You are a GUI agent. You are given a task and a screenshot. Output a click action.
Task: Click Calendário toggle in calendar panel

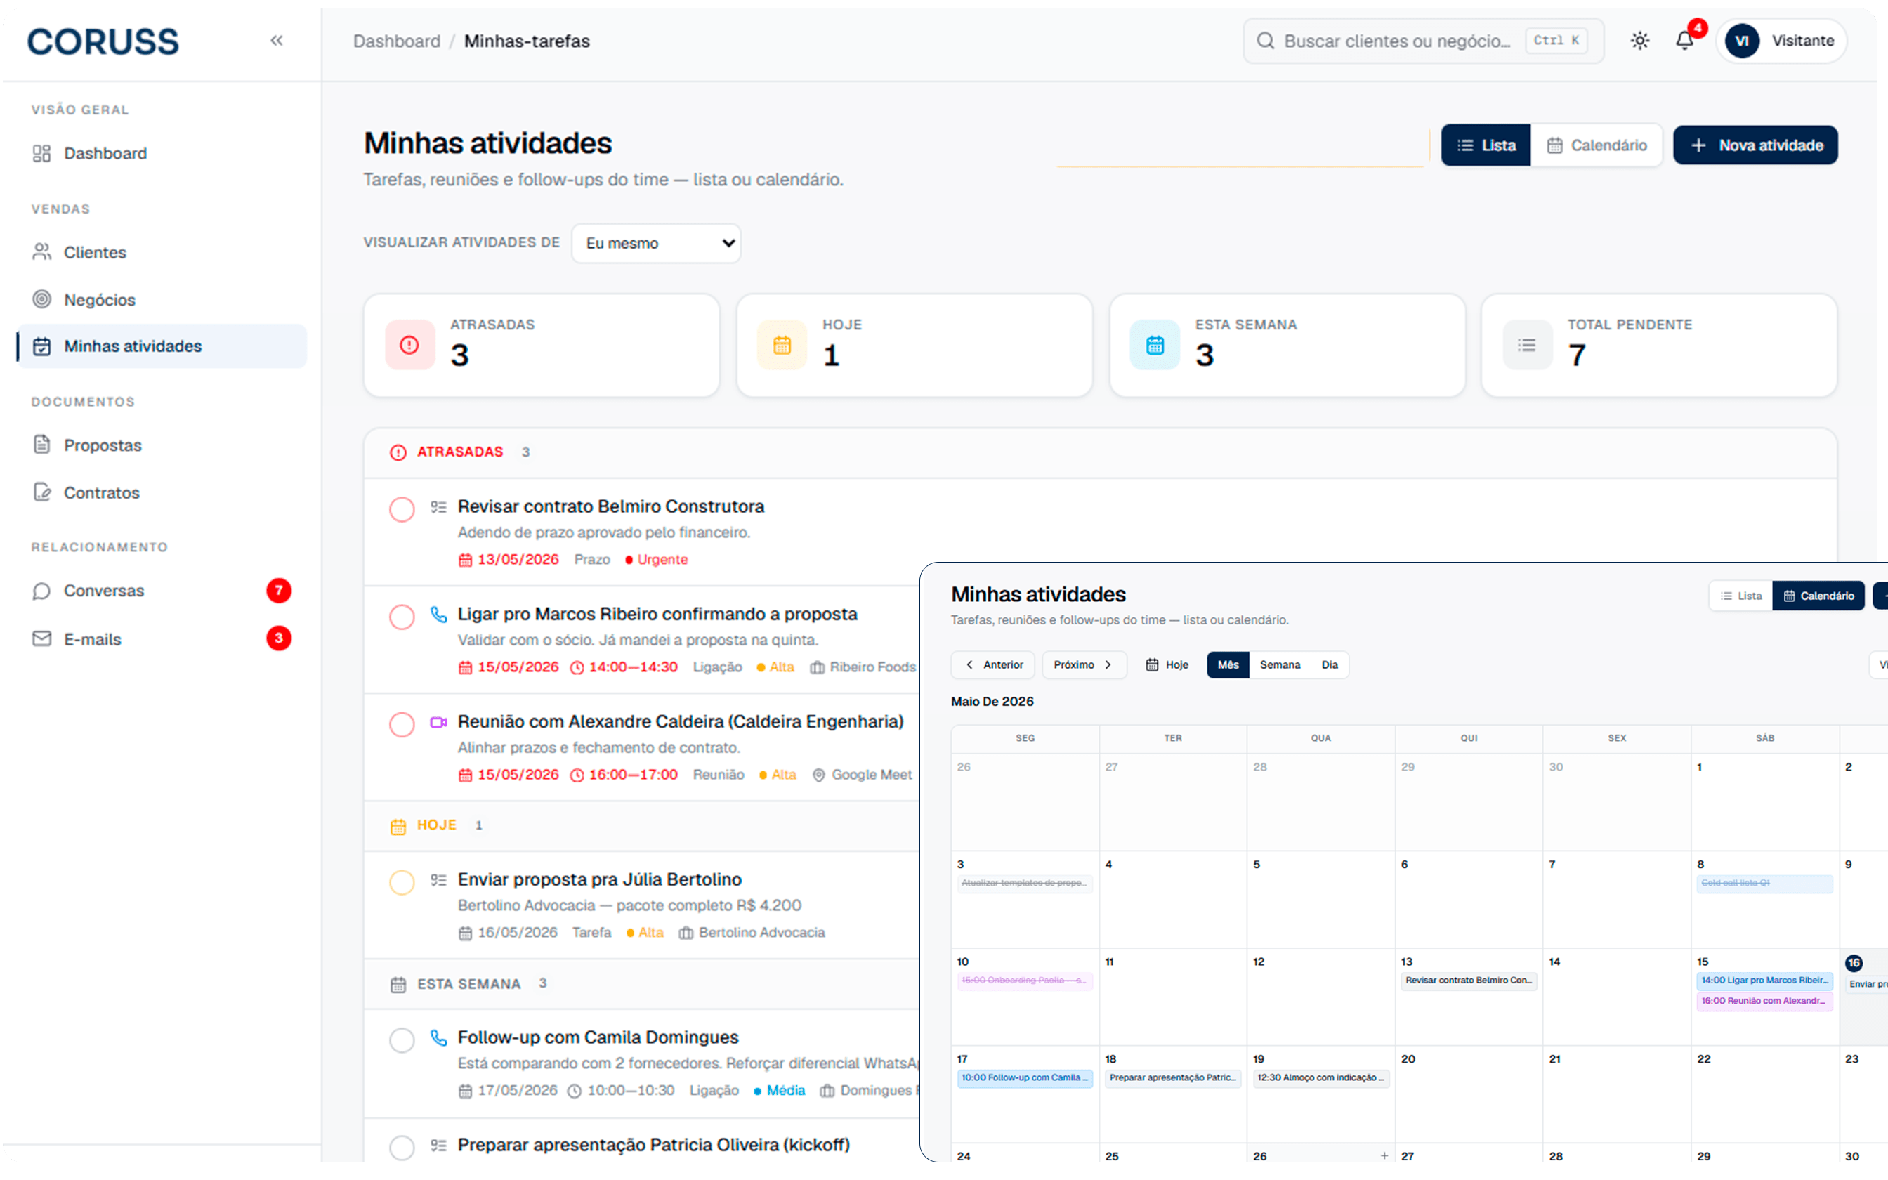point(1818,596)
